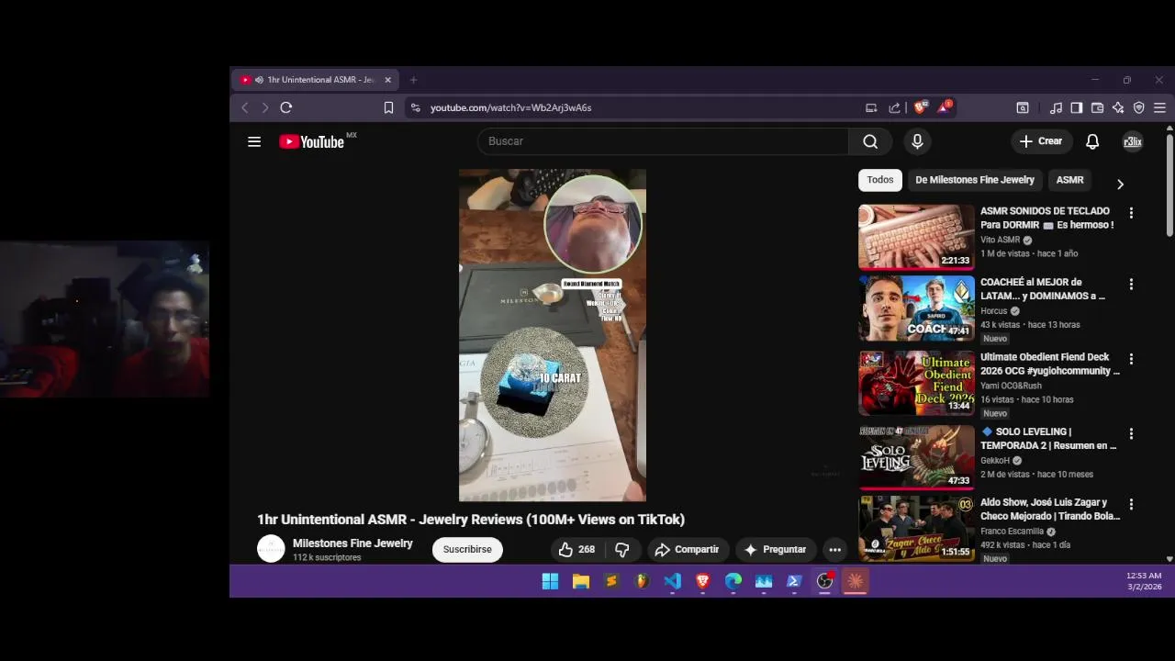
Task: Open menu for SOLO LEVELING video
Action: coord(1131,433)
